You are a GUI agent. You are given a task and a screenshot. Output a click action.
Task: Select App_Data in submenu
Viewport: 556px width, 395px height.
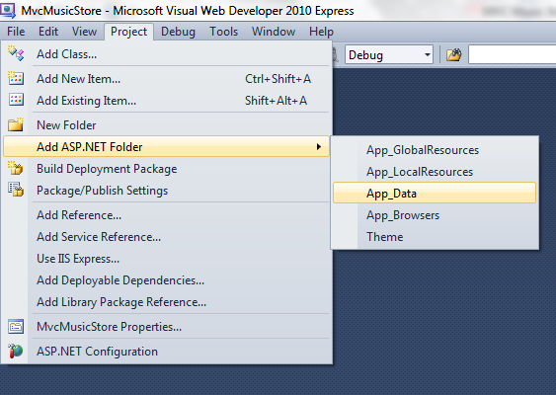[435, 194]
